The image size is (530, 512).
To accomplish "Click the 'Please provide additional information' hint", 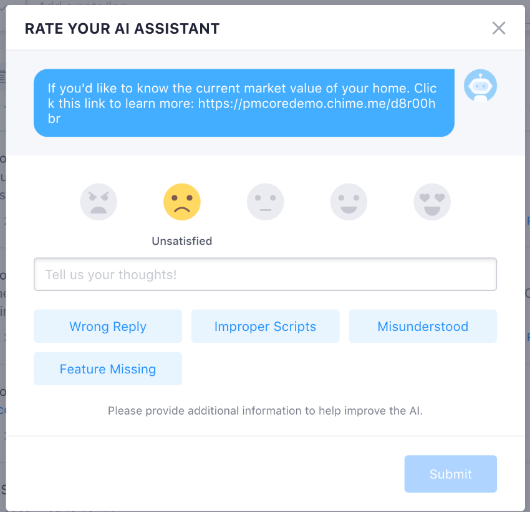I will tap(266, 411).
